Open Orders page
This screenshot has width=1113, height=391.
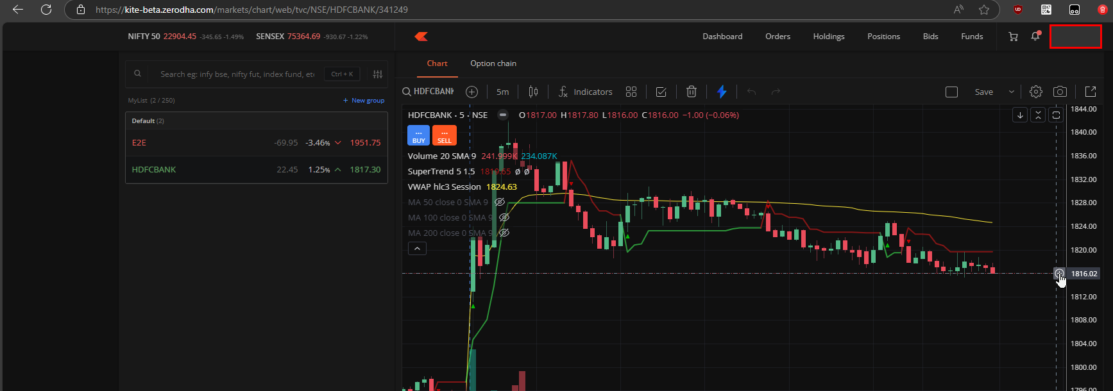click(777, 37)
